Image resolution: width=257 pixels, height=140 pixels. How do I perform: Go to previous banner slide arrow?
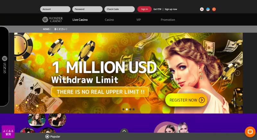click(x=20, y=73)
